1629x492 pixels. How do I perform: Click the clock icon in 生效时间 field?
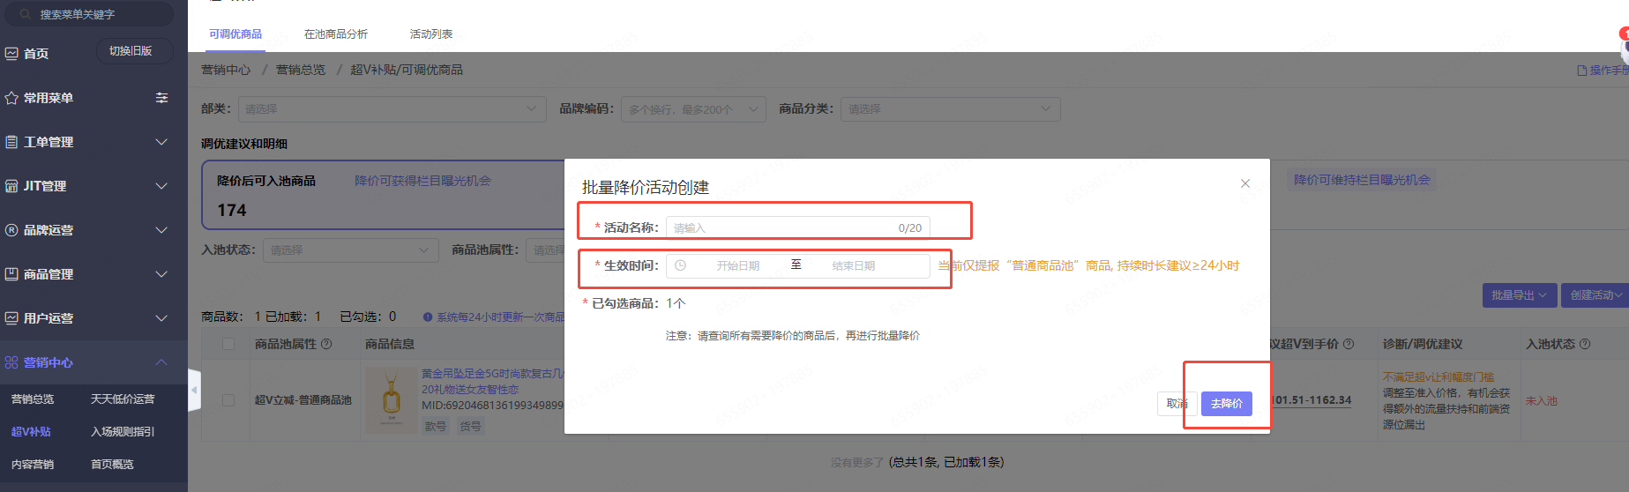click(x=680, y=265)
